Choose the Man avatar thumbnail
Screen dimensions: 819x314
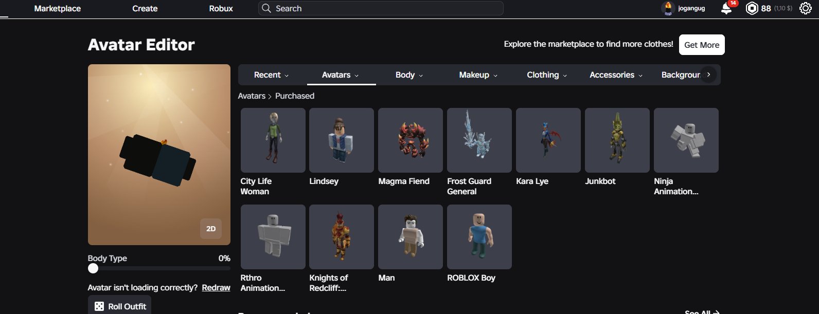[411, 237]
